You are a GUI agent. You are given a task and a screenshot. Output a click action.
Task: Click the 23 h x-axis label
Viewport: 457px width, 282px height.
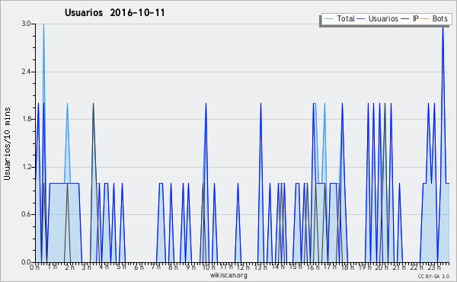point(434,268)
